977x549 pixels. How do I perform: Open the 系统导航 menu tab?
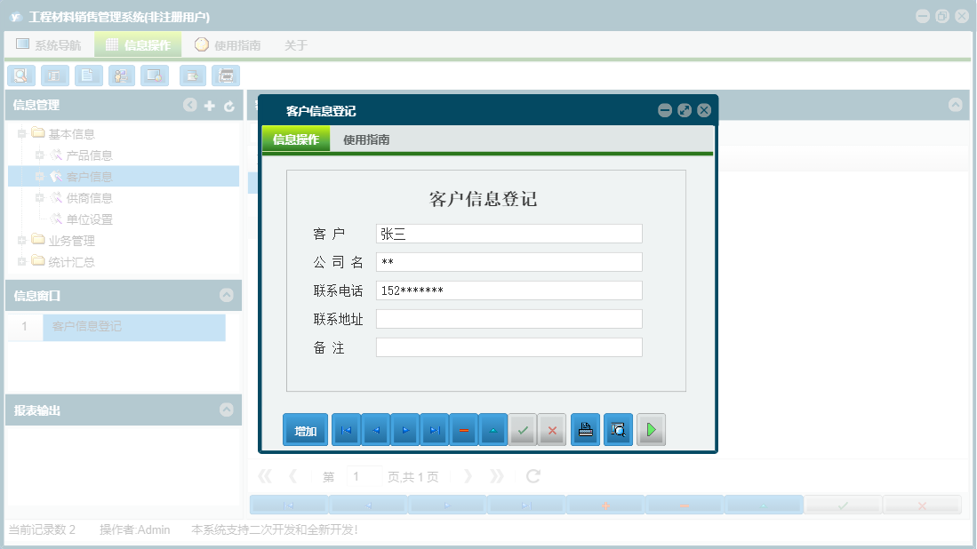coord(49,44)
